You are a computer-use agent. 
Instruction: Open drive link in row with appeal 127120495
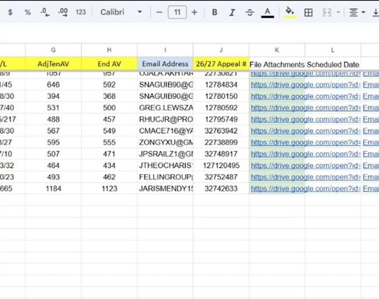click(306, 166)
